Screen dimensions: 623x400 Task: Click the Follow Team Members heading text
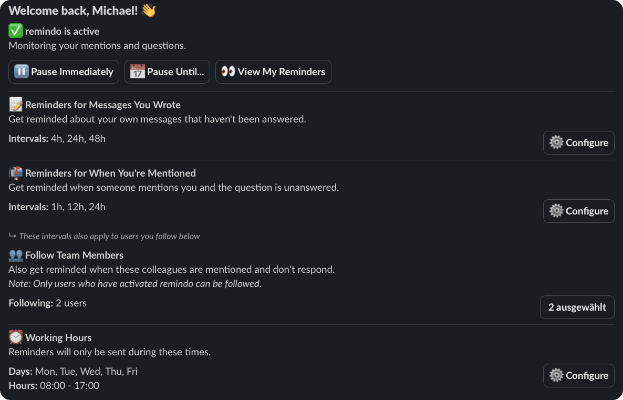[74, 255]
